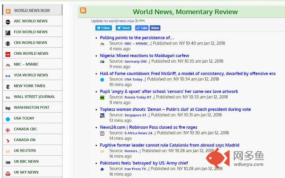This screenshot has width=285, height=178.
Task: Click the UK Reuters dotted icon in sidebar
Action: [x=8, y=151]
